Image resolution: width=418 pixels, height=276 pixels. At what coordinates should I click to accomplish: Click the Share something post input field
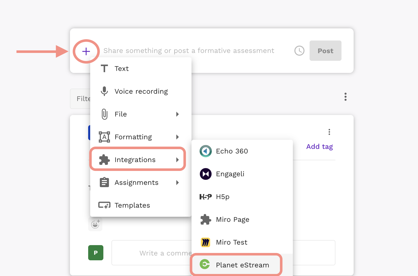[189, 51]
